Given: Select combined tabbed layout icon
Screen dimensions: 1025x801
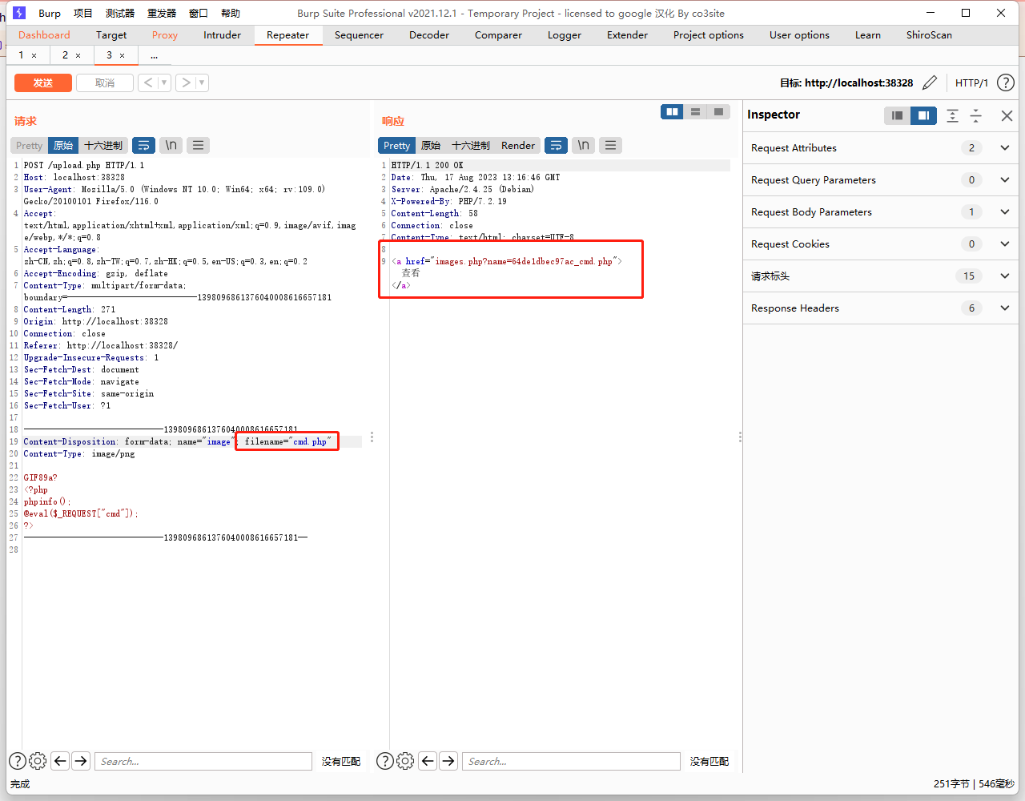Looking at the screenshot, I should [718, 112].
